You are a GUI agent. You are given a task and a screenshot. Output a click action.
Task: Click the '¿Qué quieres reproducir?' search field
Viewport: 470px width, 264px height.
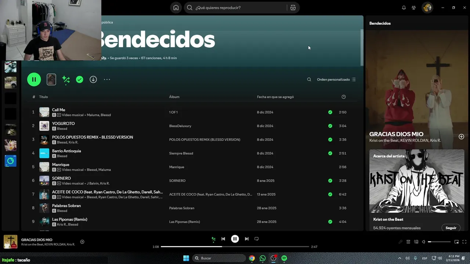coord(235,8)
